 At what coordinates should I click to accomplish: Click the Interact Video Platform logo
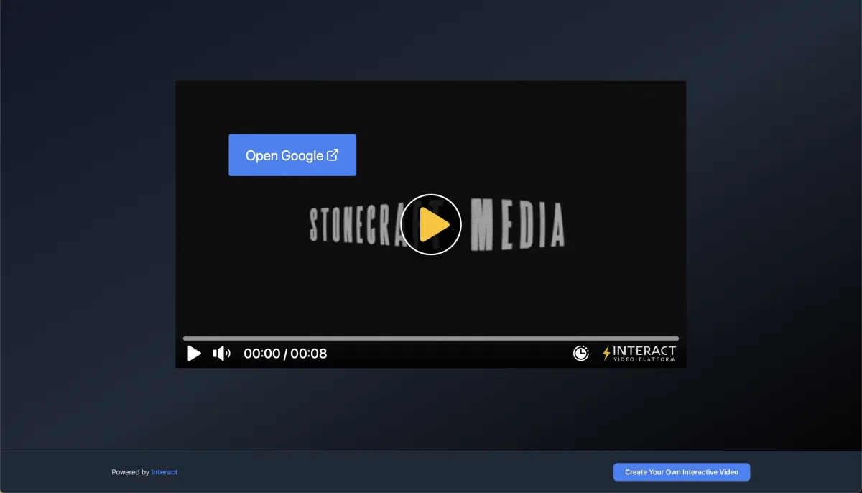pos(639,353)
